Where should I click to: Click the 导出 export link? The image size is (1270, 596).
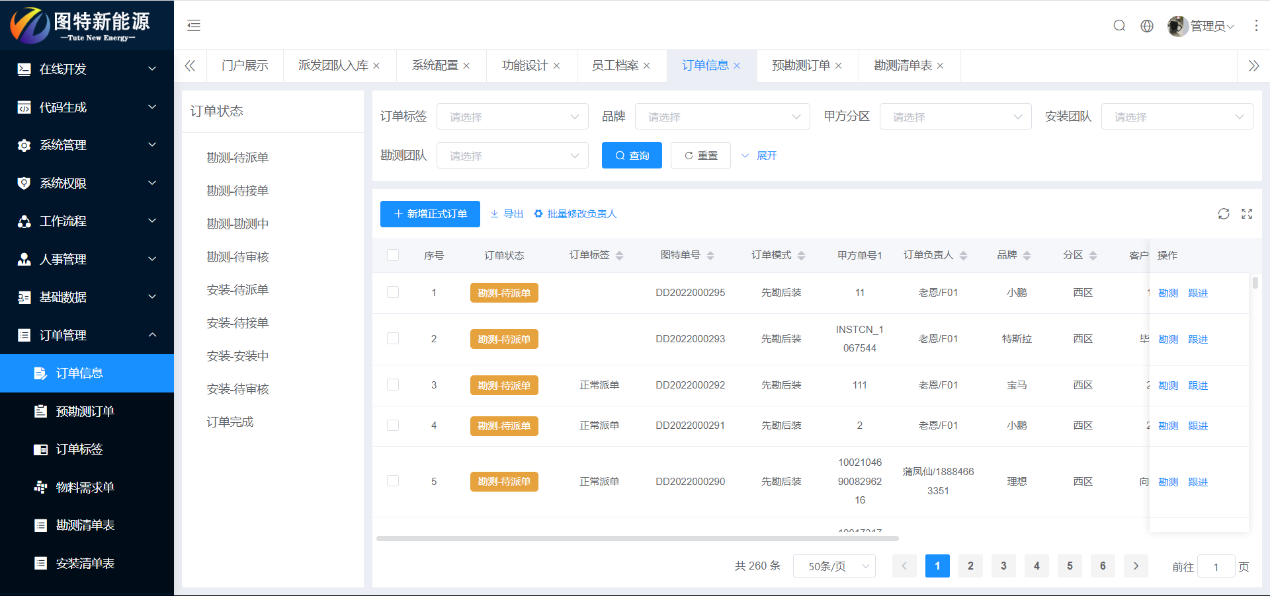[x=507, y=214]
